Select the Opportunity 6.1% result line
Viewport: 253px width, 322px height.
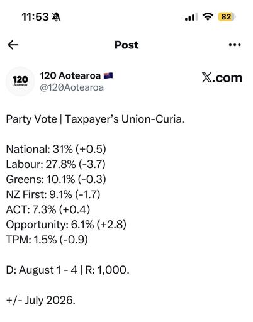[x=66, y=225]
